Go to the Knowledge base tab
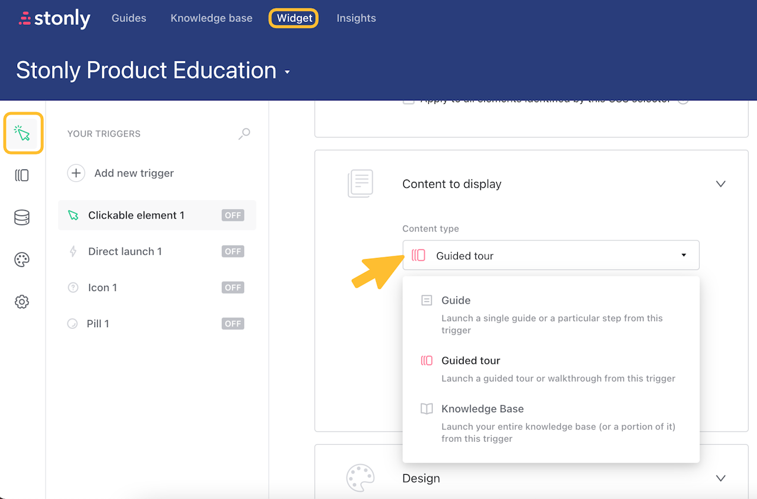The width and height of the screenshot is (757, 499). (x=212, y=18)
